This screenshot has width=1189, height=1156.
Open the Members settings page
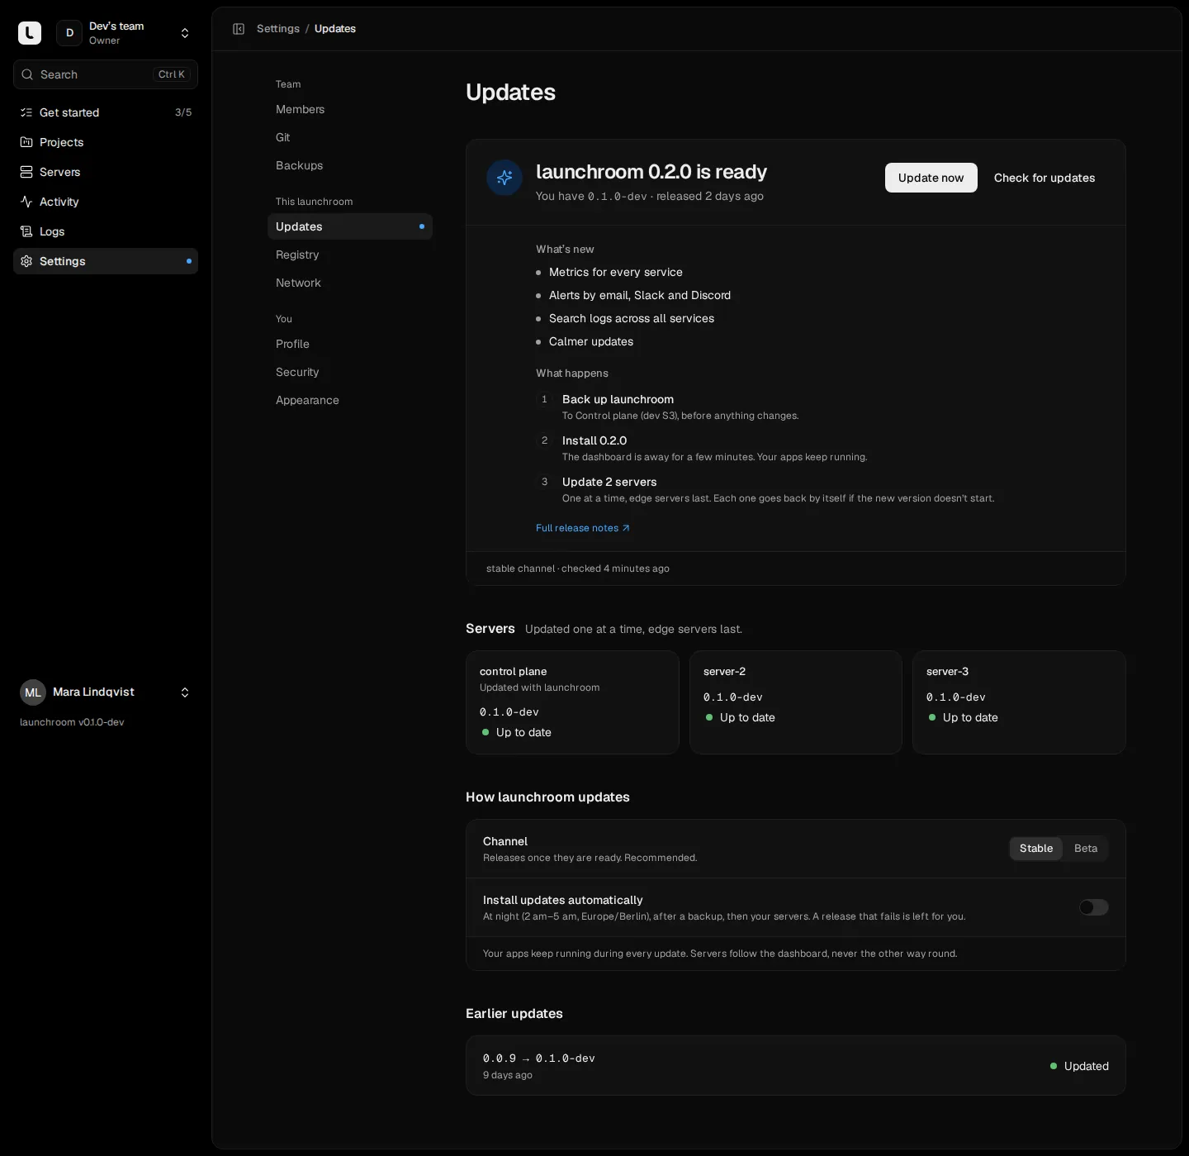coord(350,109)
